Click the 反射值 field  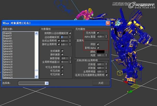coord(101,64)
